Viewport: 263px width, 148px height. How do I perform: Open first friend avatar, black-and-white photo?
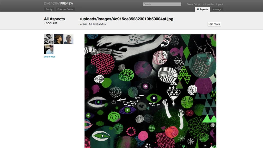click(49, 39)
